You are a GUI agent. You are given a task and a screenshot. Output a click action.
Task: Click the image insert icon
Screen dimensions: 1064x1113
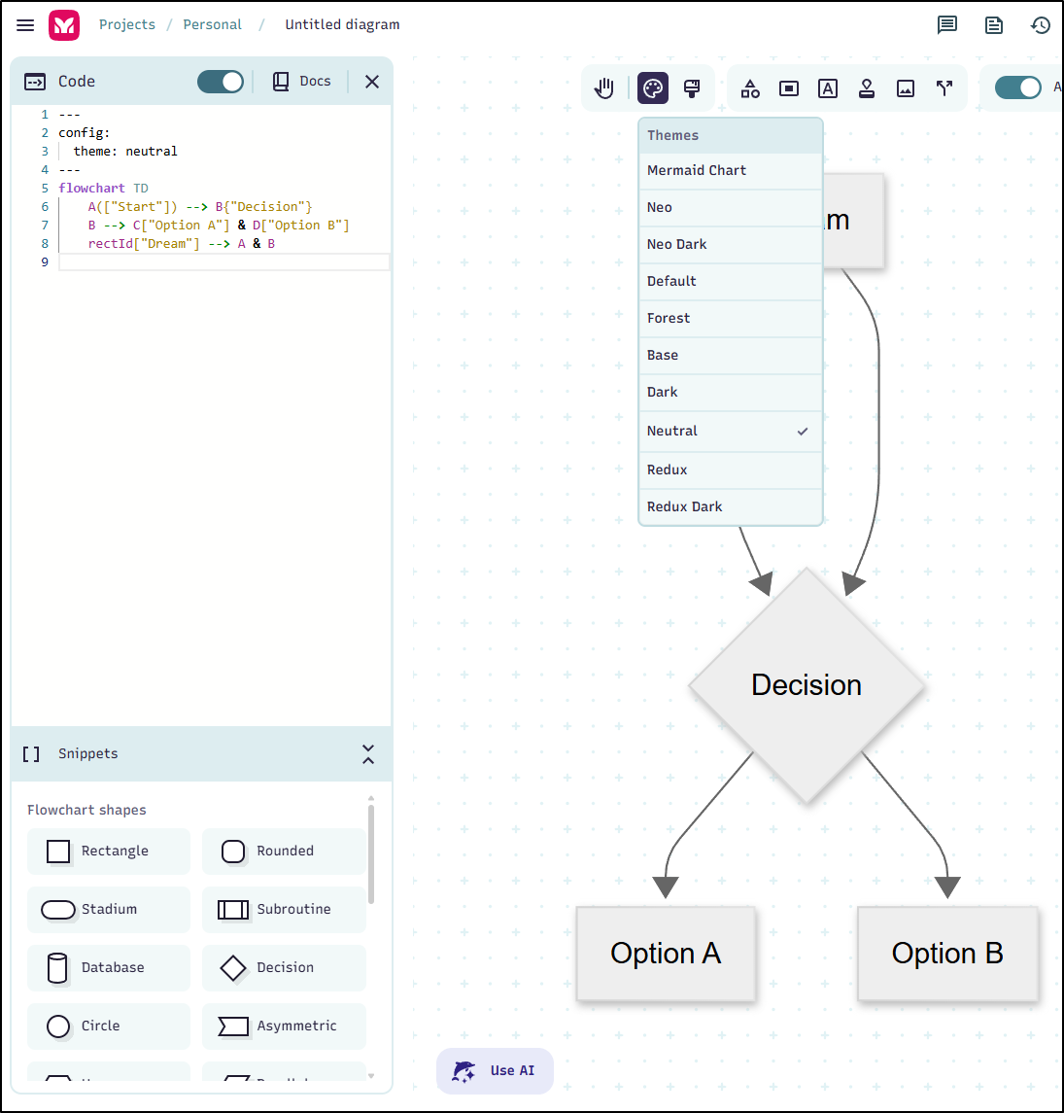tap(906, 88)
